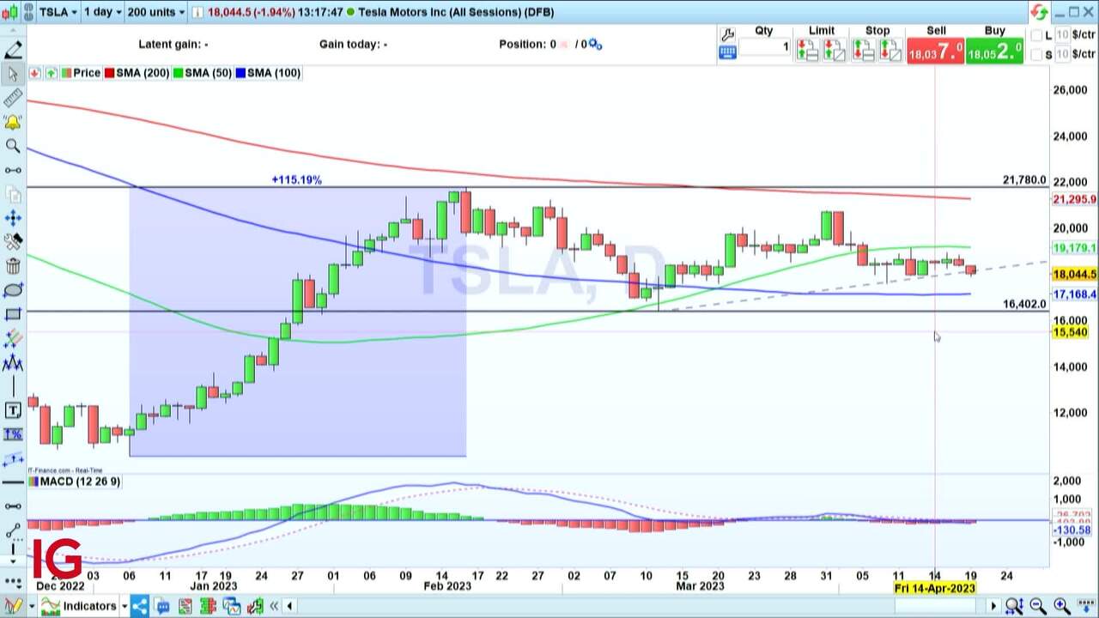Screen dimensions: 1099x618
Task: Select the percentage change measurement tool
Action: tap(13, 434)
